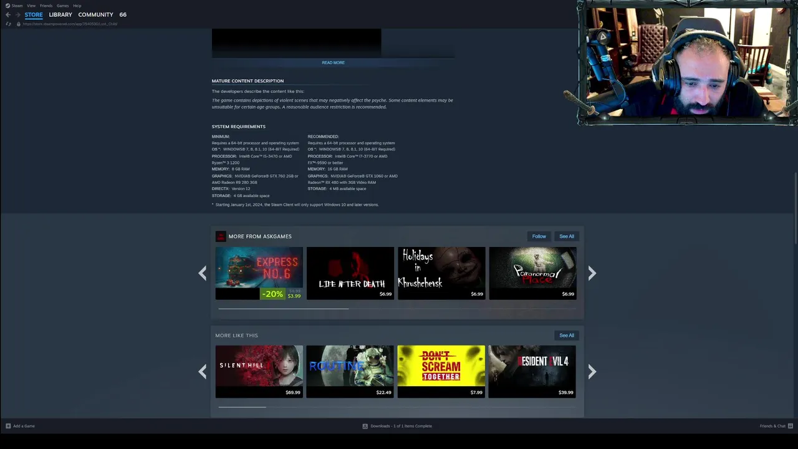Follow the ASKGAMES developer
798x449 pixels.
(x=539, y=236)
